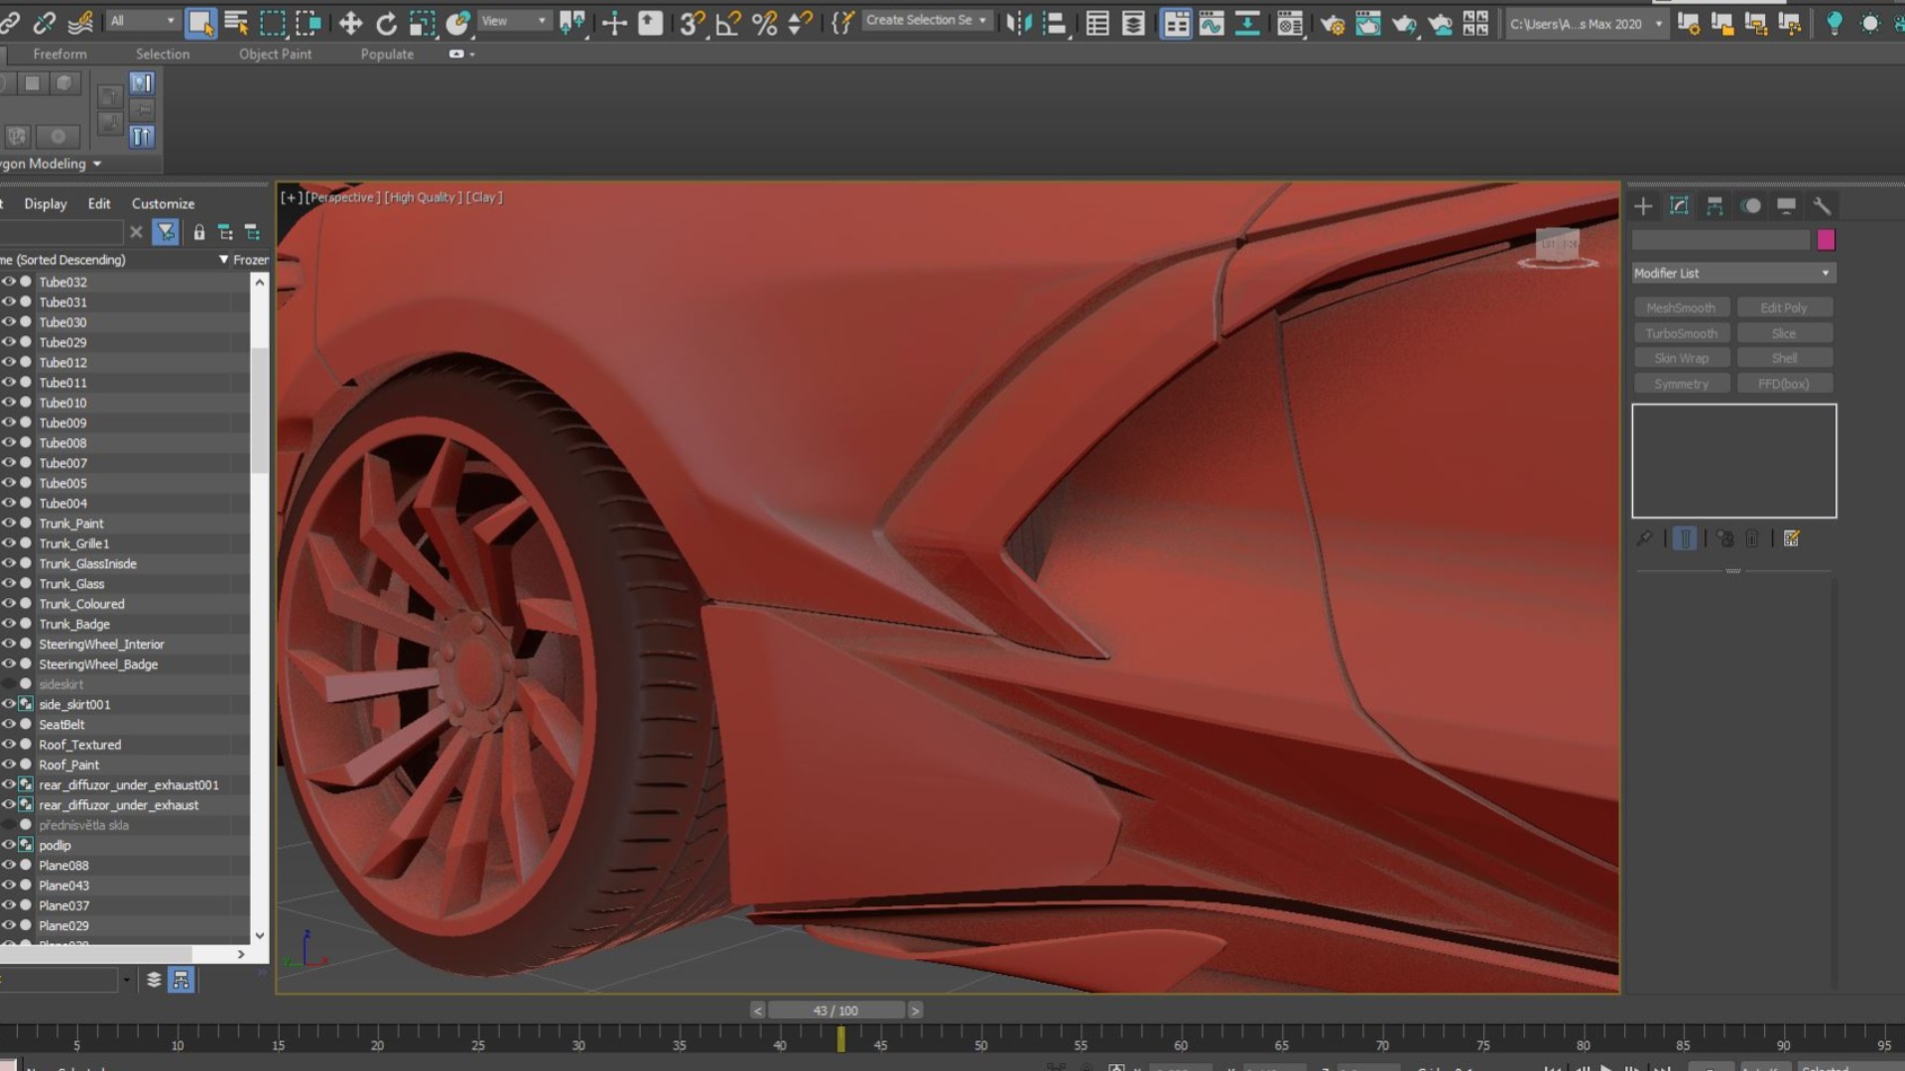The width and height of the screenshot is (1905, 1071).
Task: Open the Create Selection Set dropdown
Action: pos(926,20)
